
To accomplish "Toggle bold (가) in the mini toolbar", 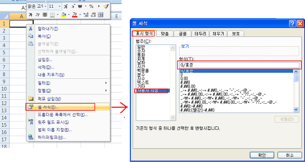I will coord(30,15).
